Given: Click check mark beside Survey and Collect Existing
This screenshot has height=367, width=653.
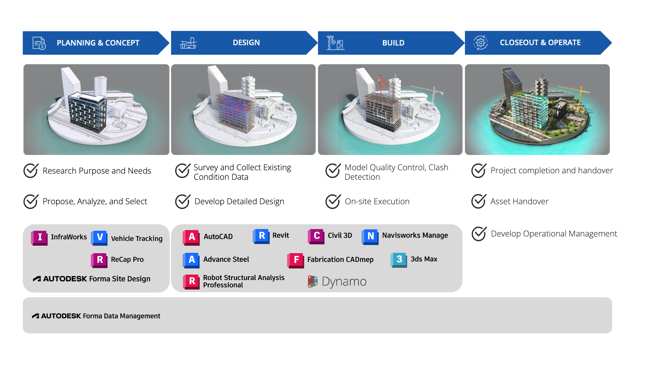Looking at the screenshot, I should pyautogui.click(x=183, y=171).
